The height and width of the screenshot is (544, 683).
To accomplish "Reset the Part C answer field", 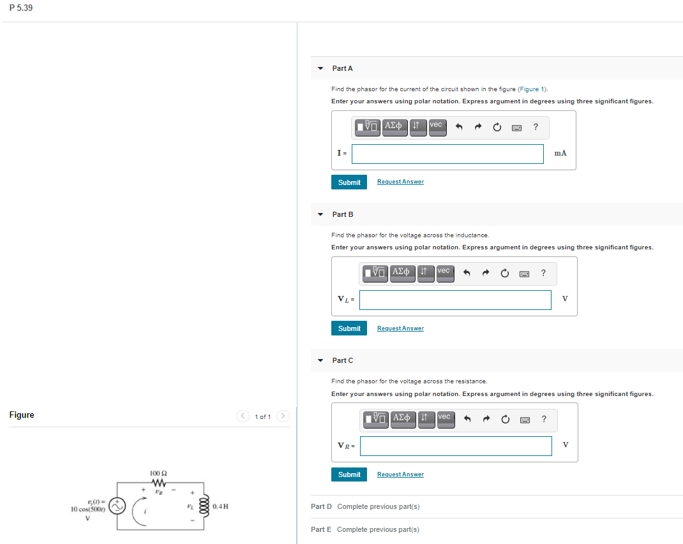I will click(506, 420).
